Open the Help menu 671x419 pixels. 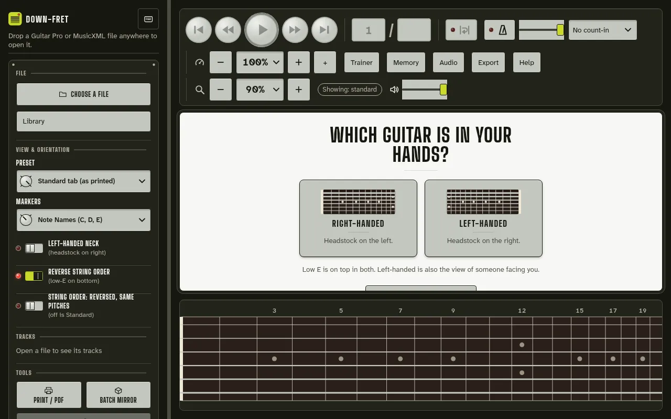(526, 62)
